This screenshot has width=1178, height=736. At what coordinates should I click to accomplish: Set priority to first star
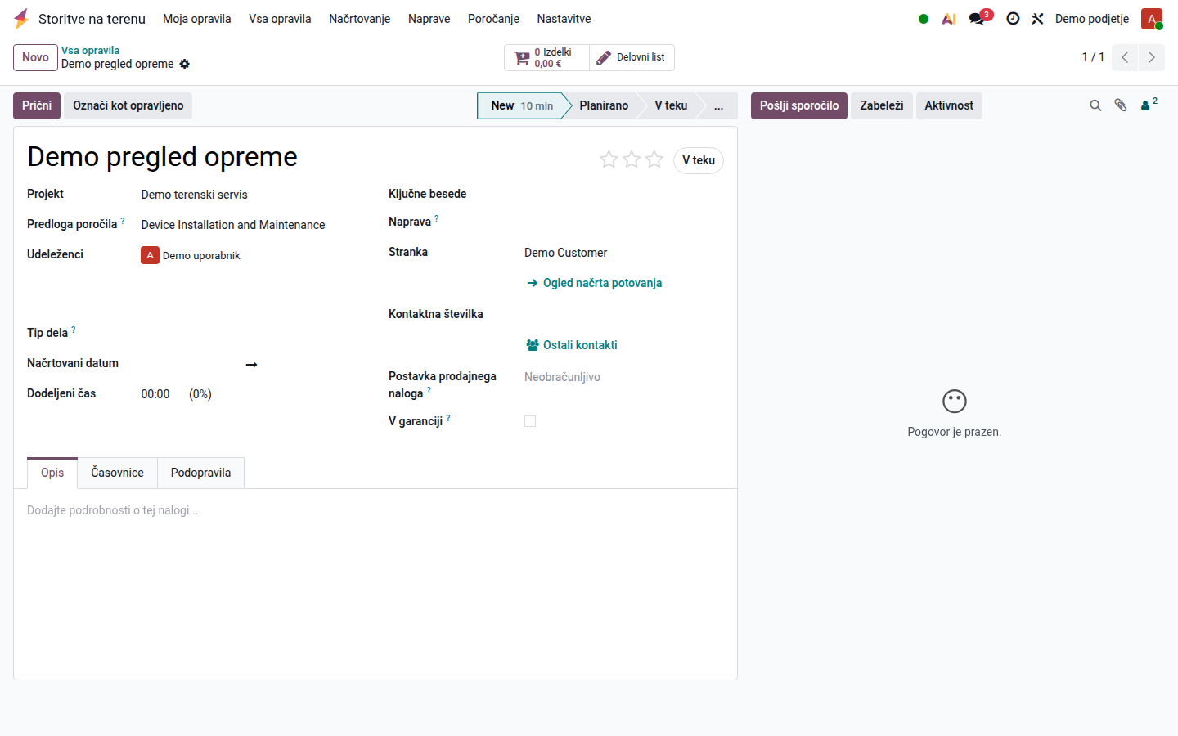pos(609,159)
